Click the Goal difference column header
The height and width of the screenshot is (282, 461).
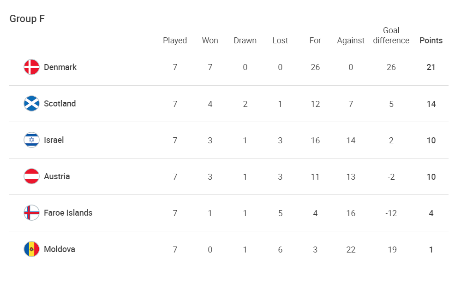coord(391,35)
